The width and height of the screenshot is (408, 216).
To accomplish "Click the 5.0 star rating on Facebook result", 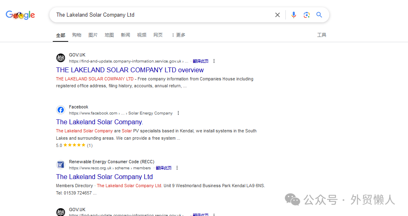I will click(x=74, y=145).
